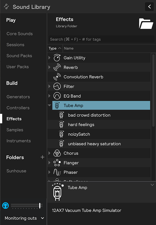Viewport: 156px width, 225px height.
Task: Click the bad crowd distortion preset icon
Action: coord(61,115)
